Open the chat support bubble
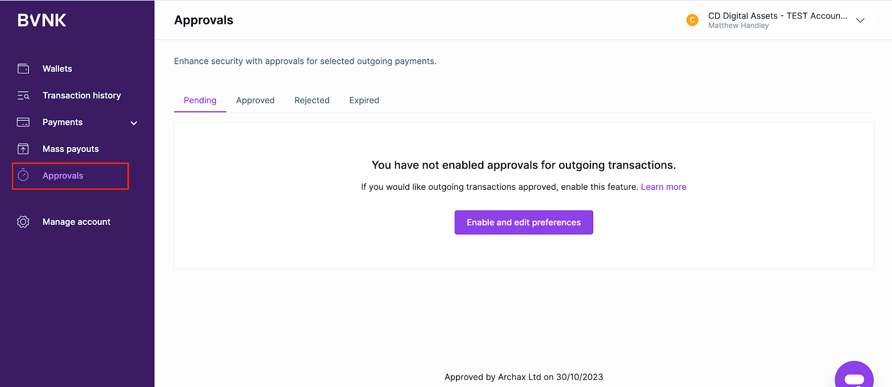Screen dimensions: 892x387 coord(854,374)
